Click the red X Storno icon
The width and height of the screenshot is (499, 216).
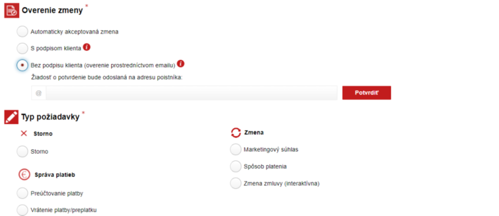(24, 133)
